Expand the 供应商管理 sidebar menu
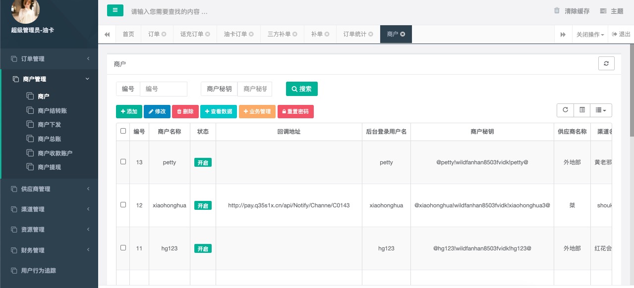Viewport: 634px width, 288px height. point(50,189)
